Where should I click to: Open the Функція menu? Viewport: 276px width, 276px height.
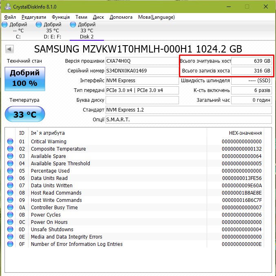[61, 17]
